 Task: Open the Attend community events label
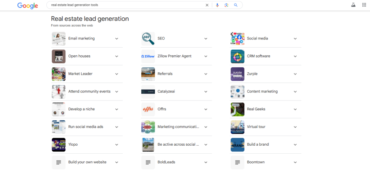89,91
